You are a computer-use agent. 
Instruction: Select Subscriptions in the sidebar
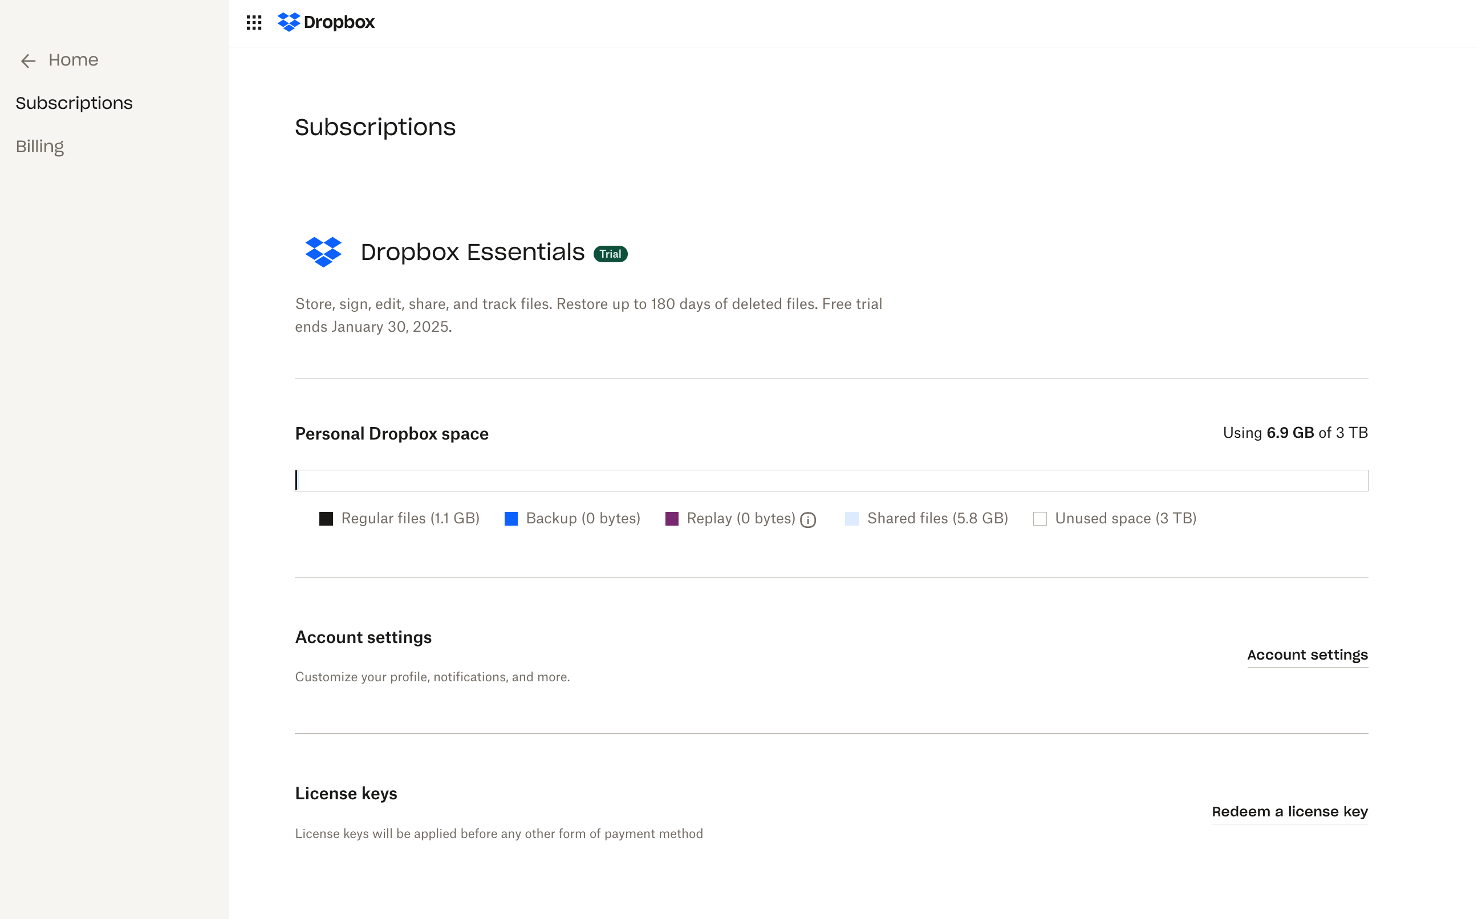point(74,103)
